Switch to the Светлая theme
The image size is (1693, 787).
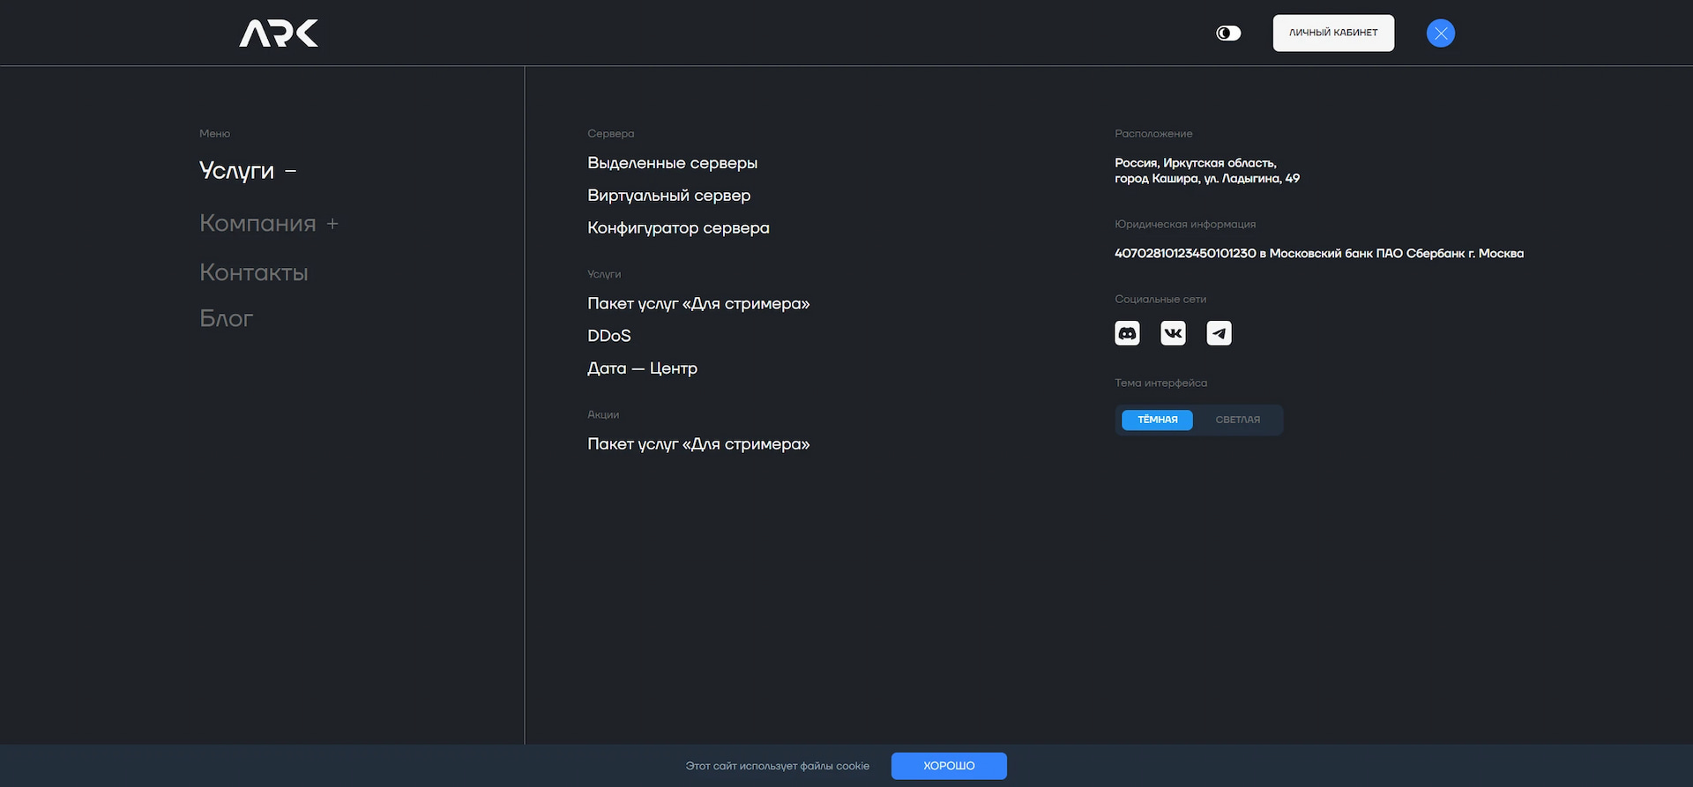coord(1237,420)
